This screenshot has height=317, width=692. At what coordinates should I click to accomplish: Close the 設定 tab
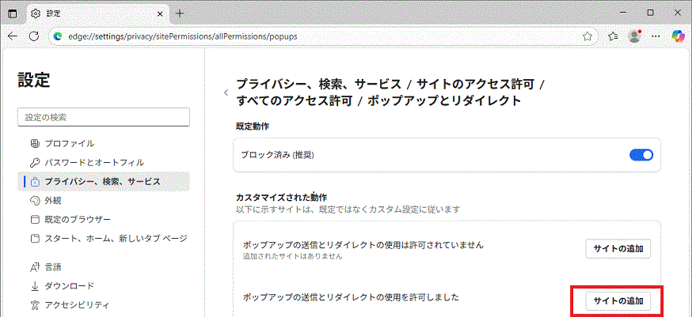tap(161, 13)
